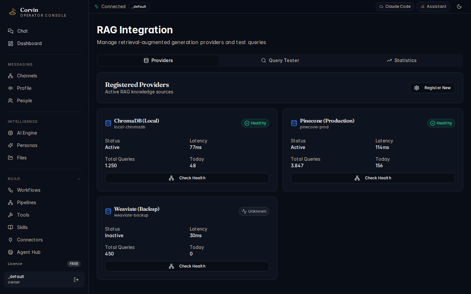The height and width of the screenshot is (294, 471).
Task: Select the weaviate-backup identifier text
Action: click(131, 215)
